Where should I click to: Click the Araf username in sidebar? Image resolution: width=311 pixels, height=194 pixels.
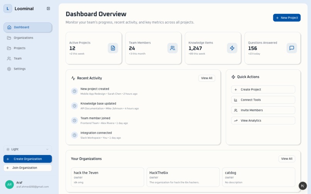19,182
